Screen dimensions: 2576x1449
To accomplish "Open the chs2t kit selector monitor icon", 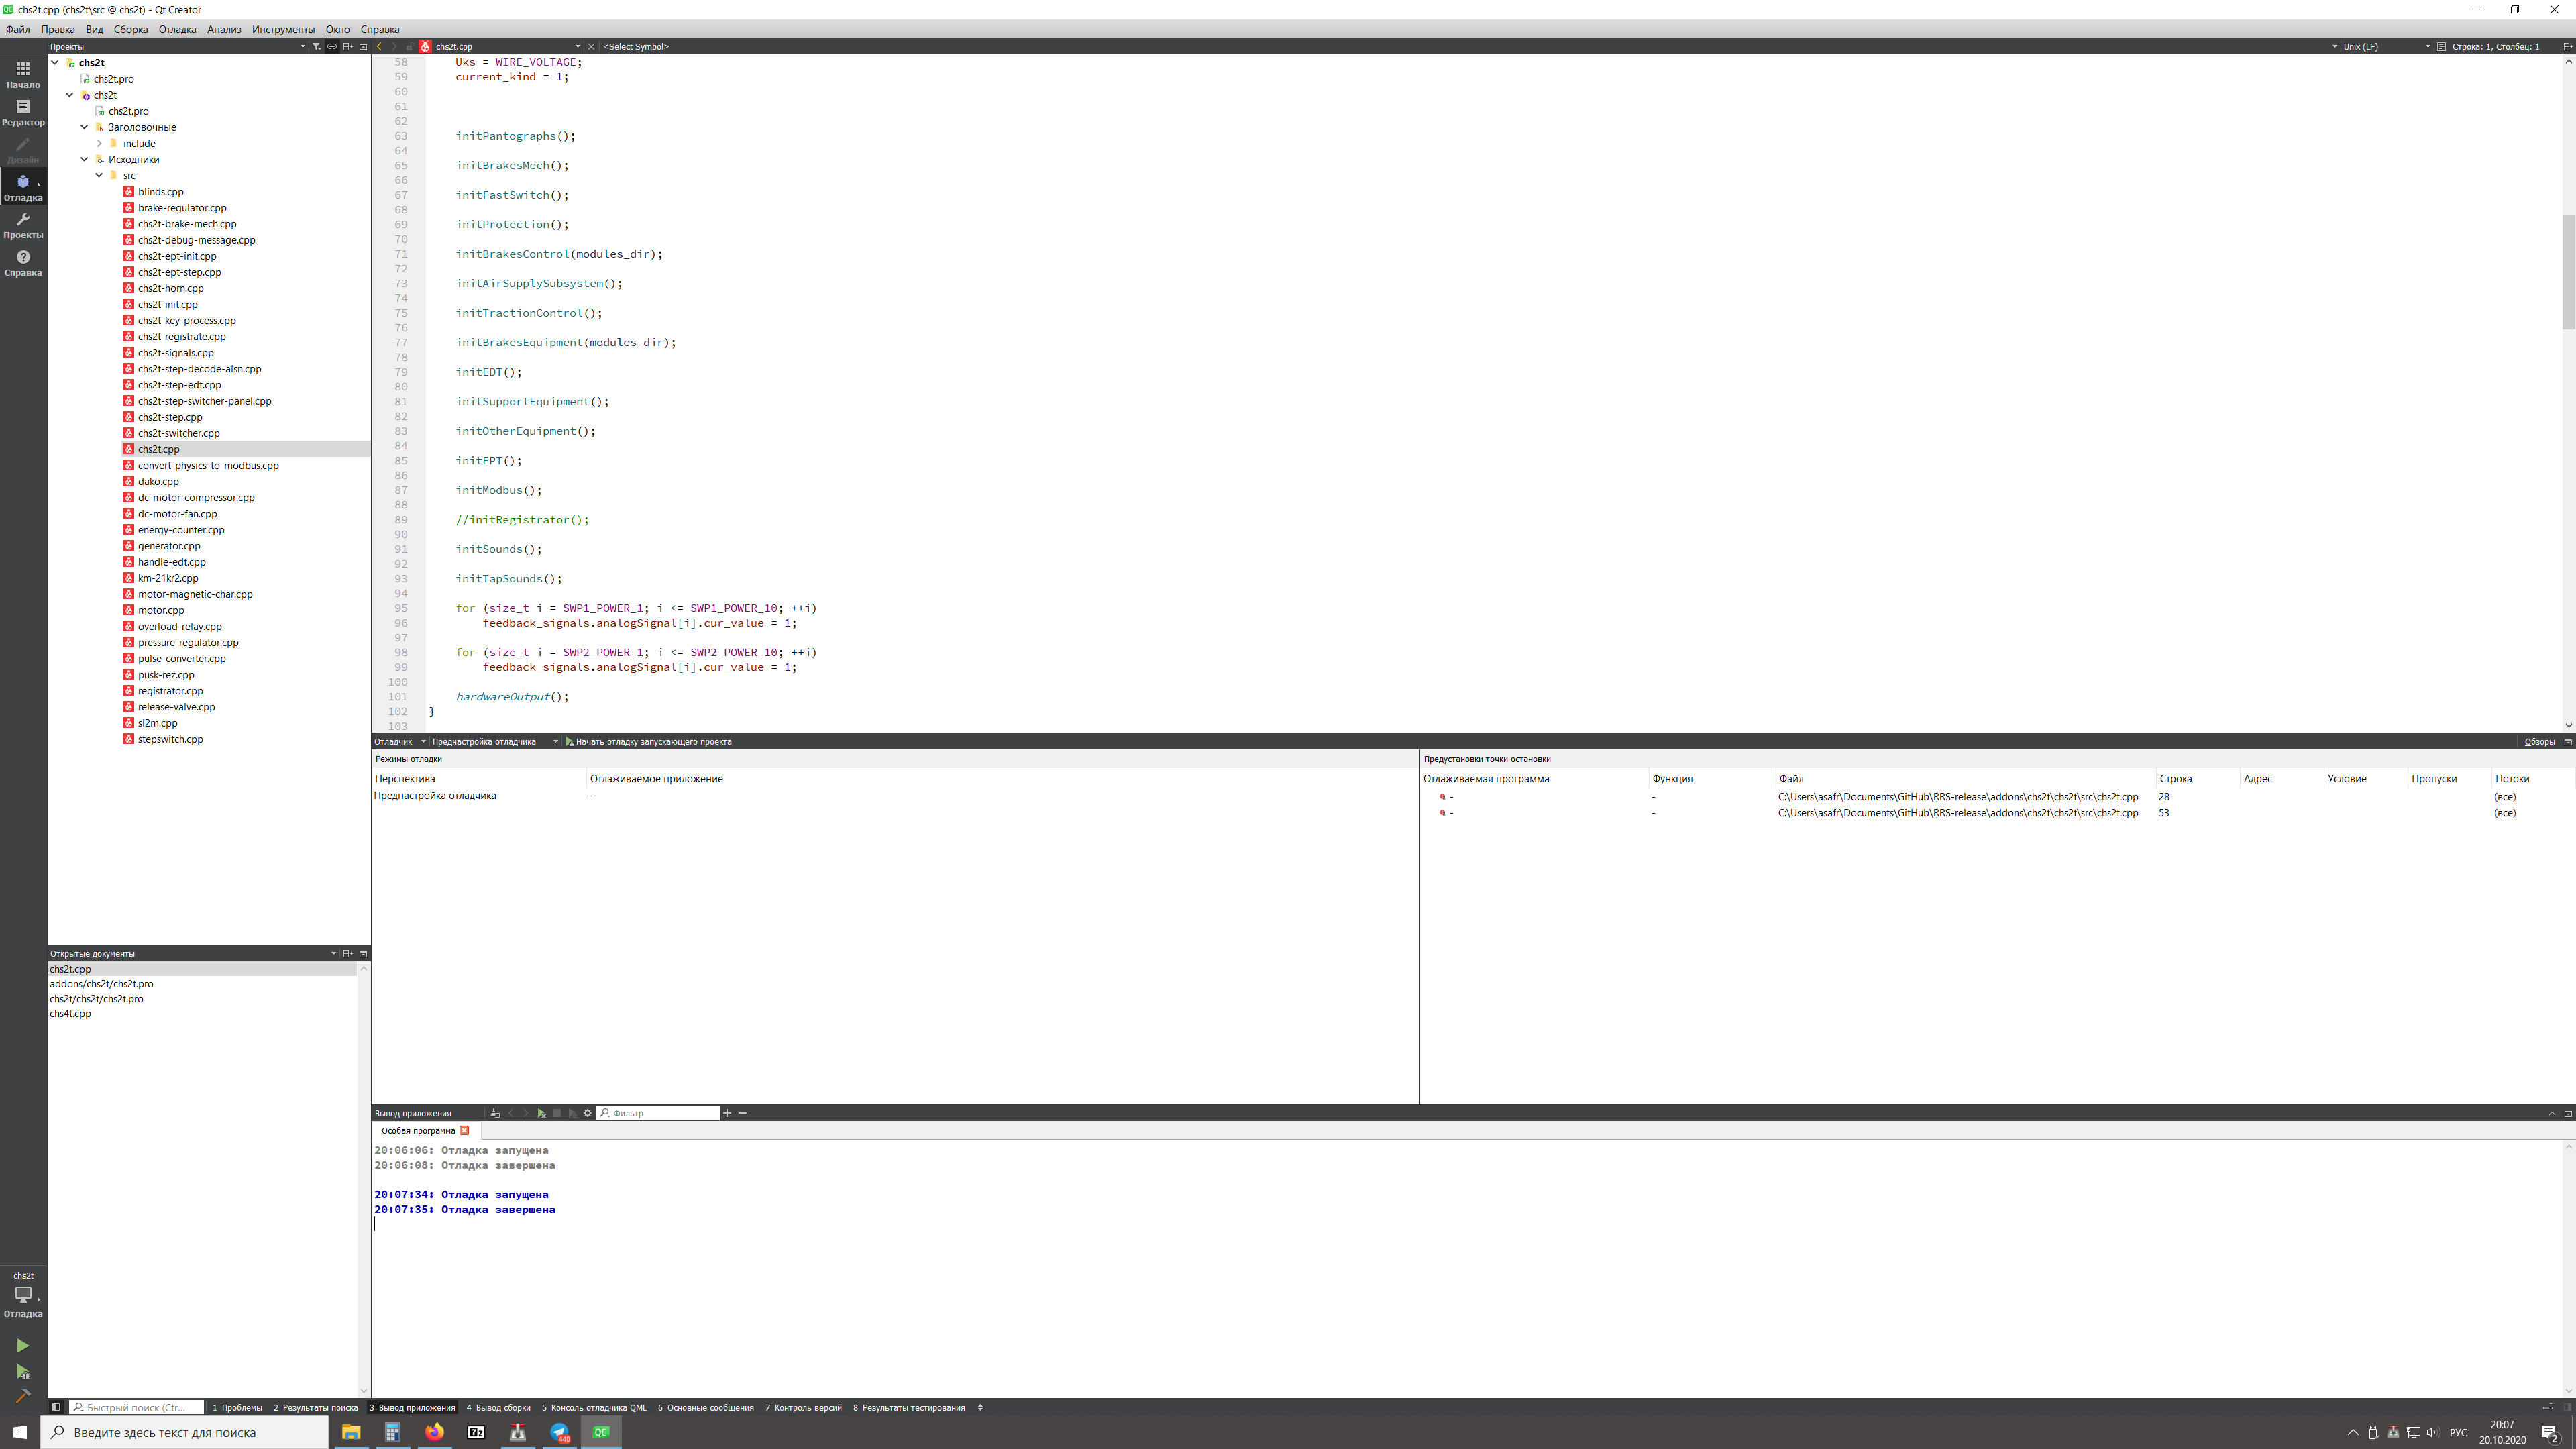I will point(23,1294).
